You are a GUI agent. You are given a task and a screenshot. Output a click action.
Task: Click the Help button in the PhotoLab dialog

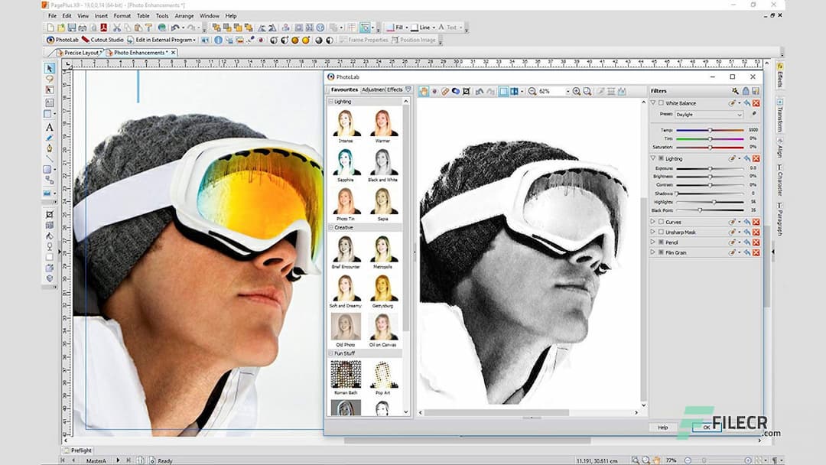point(662,428)
